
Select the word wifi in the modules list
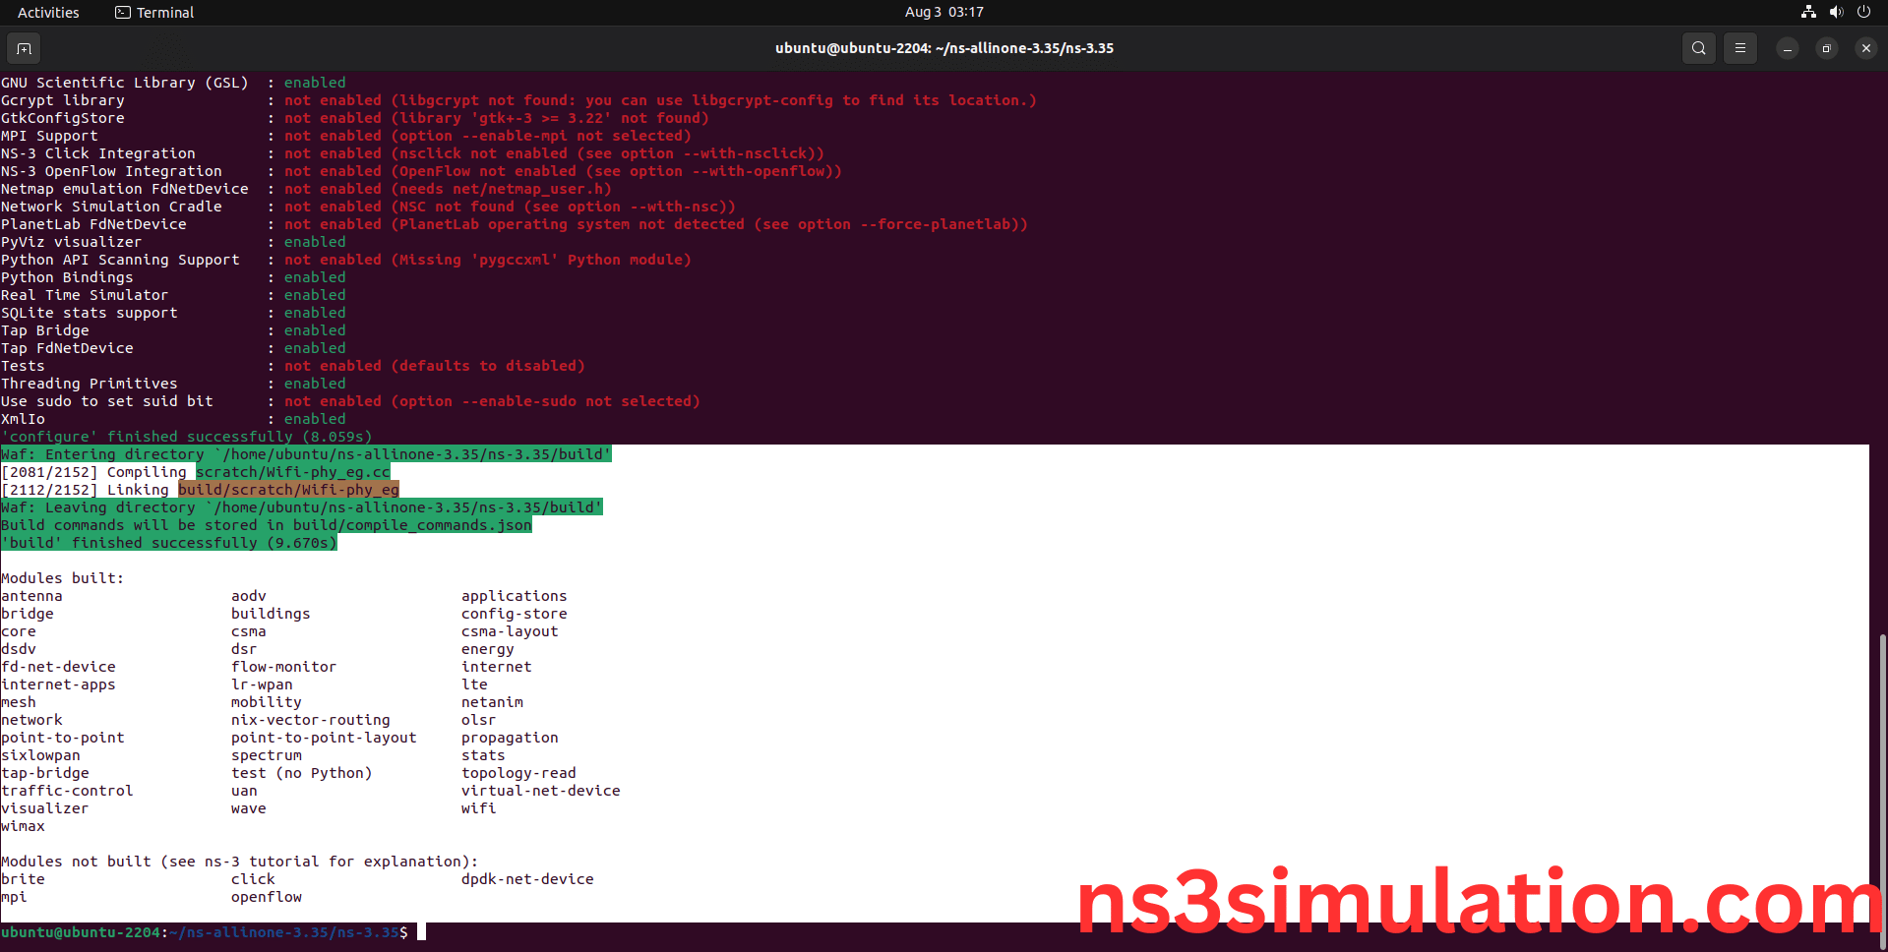coord(479,807)
